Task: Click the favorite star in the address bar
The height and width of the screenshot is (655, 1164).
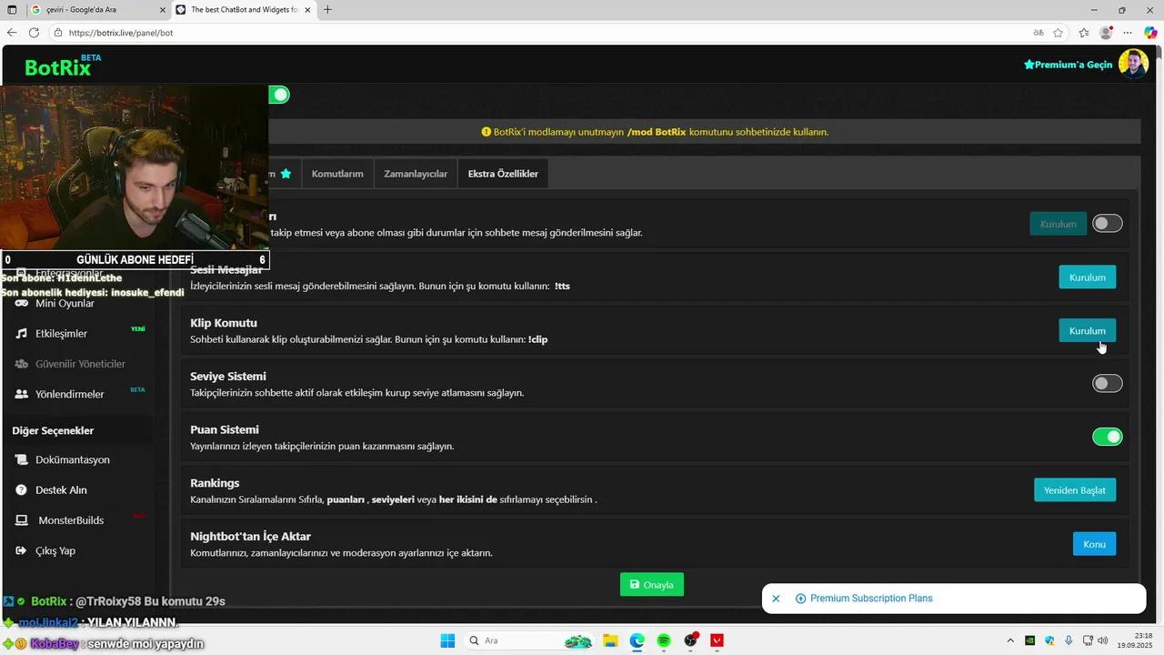Action: tap(1059, 33)
